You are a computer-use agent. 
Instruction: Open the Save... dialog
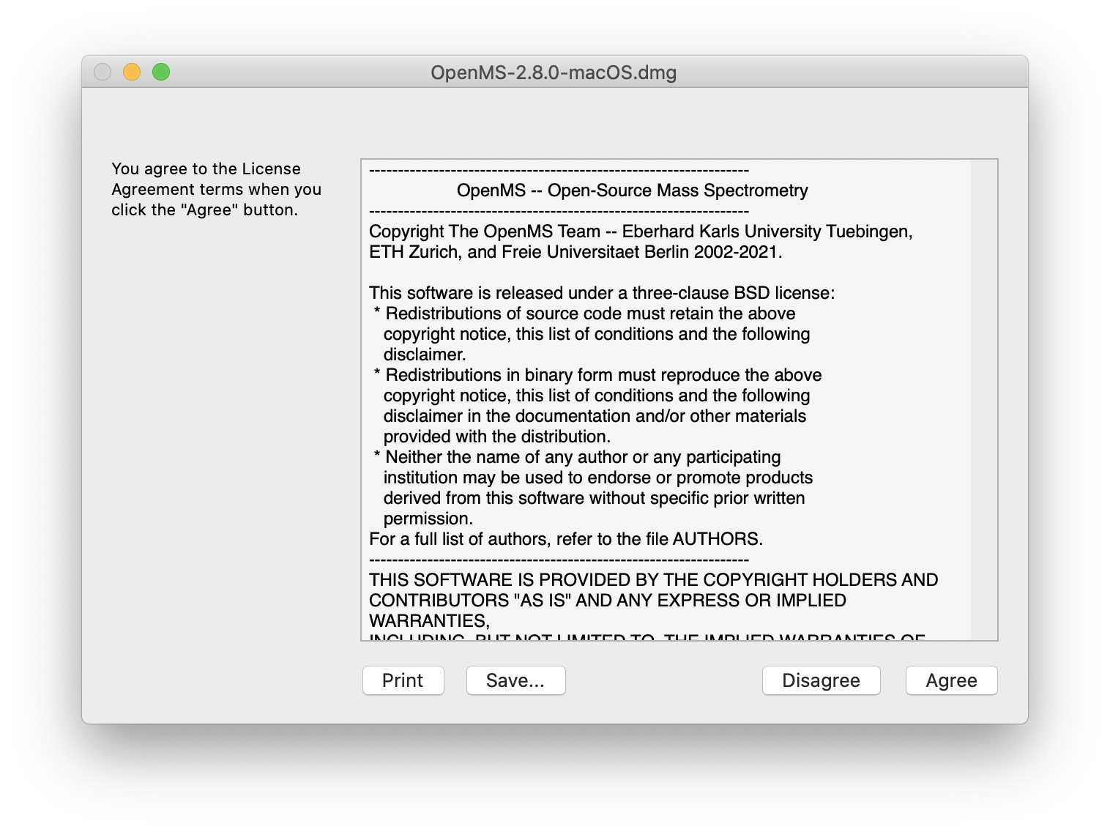(x=515, y=680)
